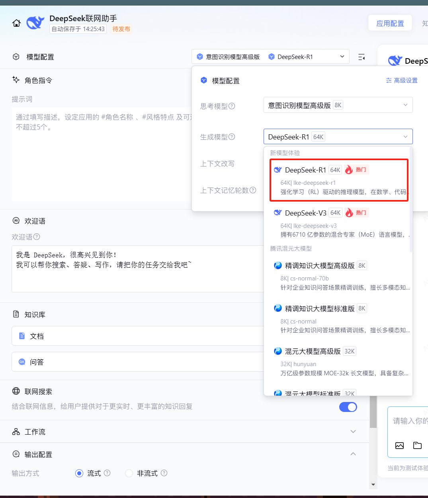Open help tooltip for 思考模型
This screenshot has height=498, width=428.
pos(232,106)
